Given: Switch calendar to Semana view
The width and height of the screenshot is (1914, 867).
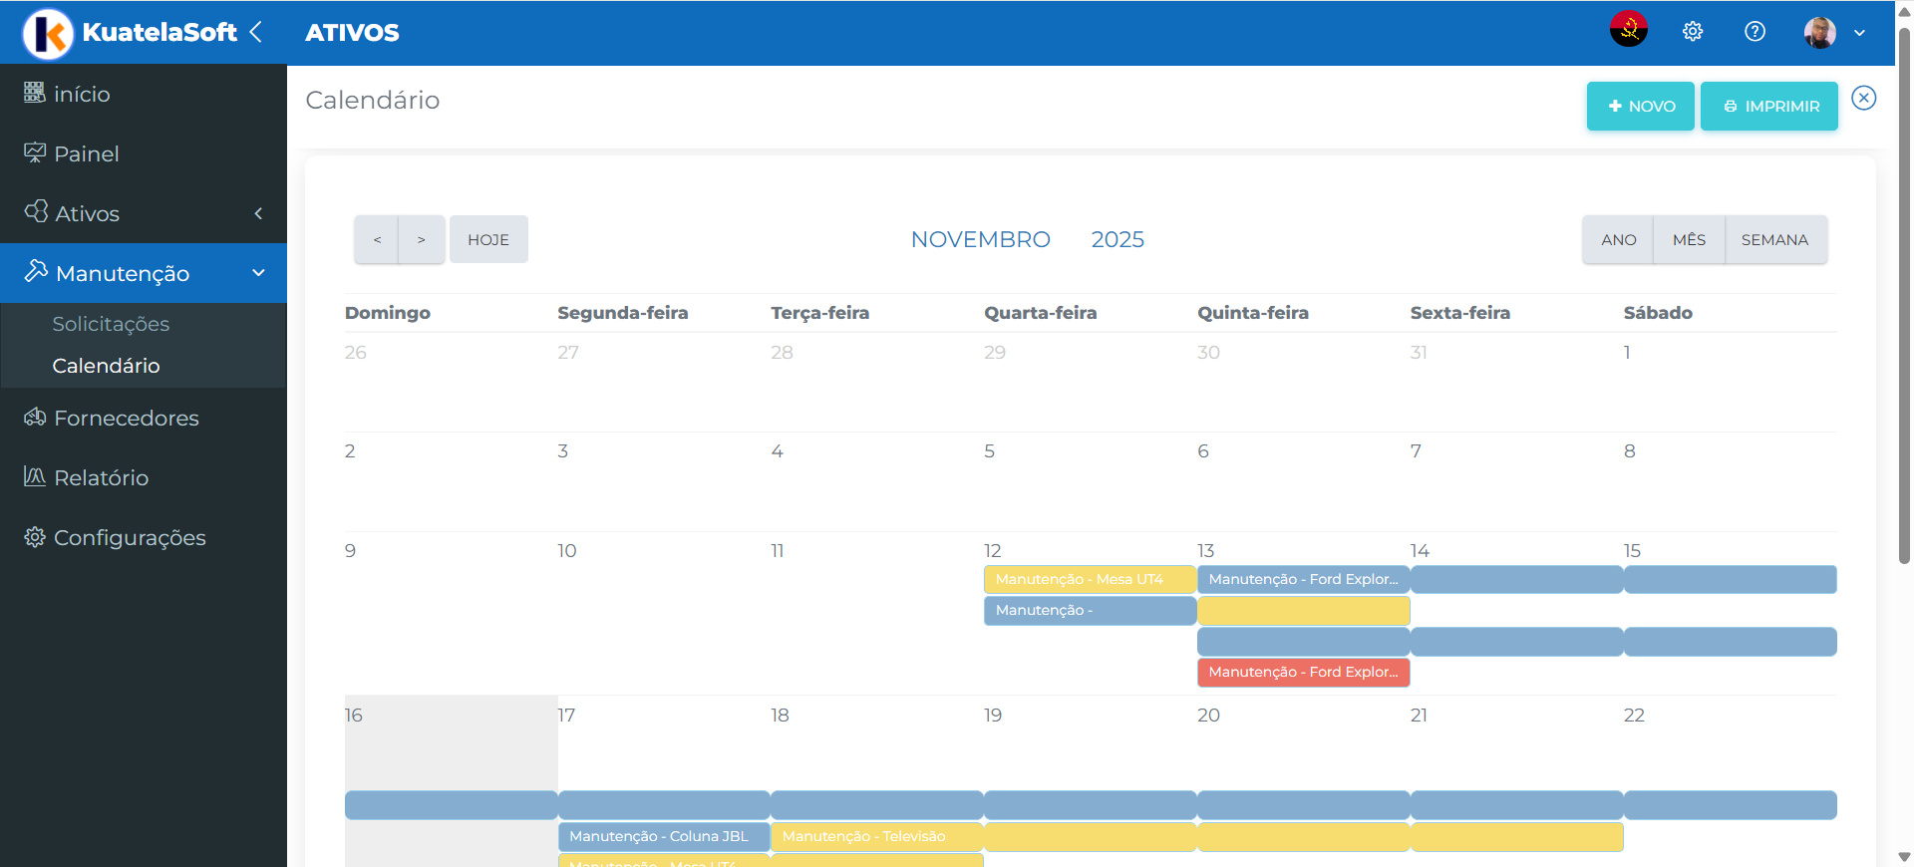Looking at the screenshot, I should click(x=1774, y=239).
